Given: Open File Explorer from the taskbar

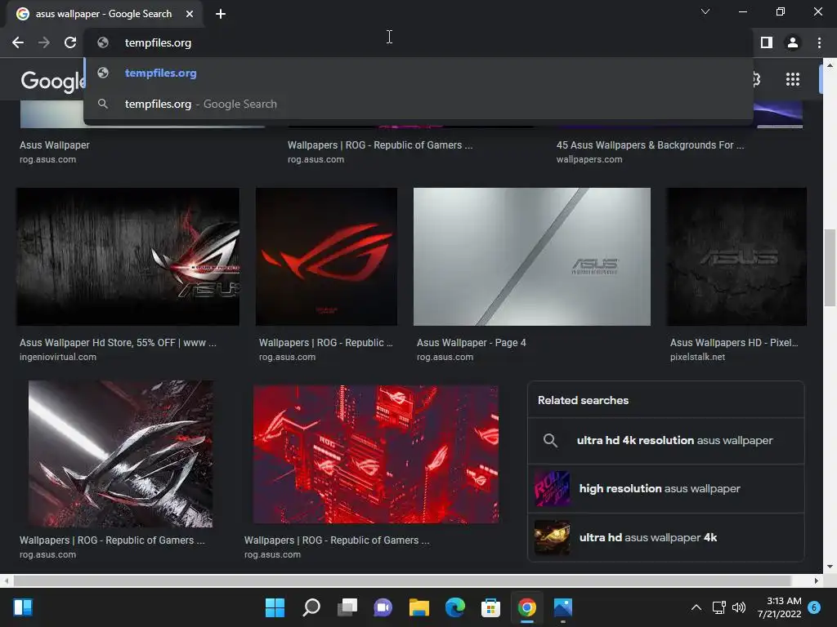Looking at the screenshot, I should pyautogui.click(x=419, y=607).
